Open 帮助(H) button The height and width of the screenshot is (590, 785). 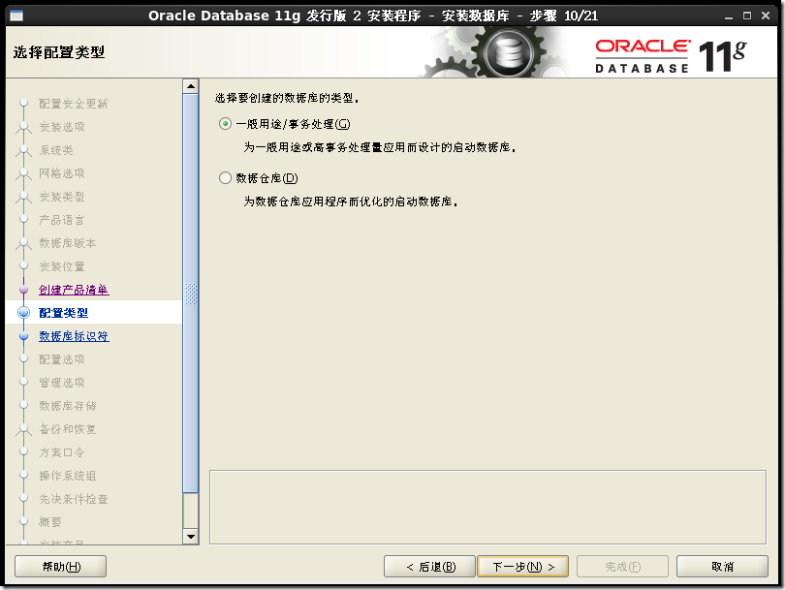(x=61, y=567)
